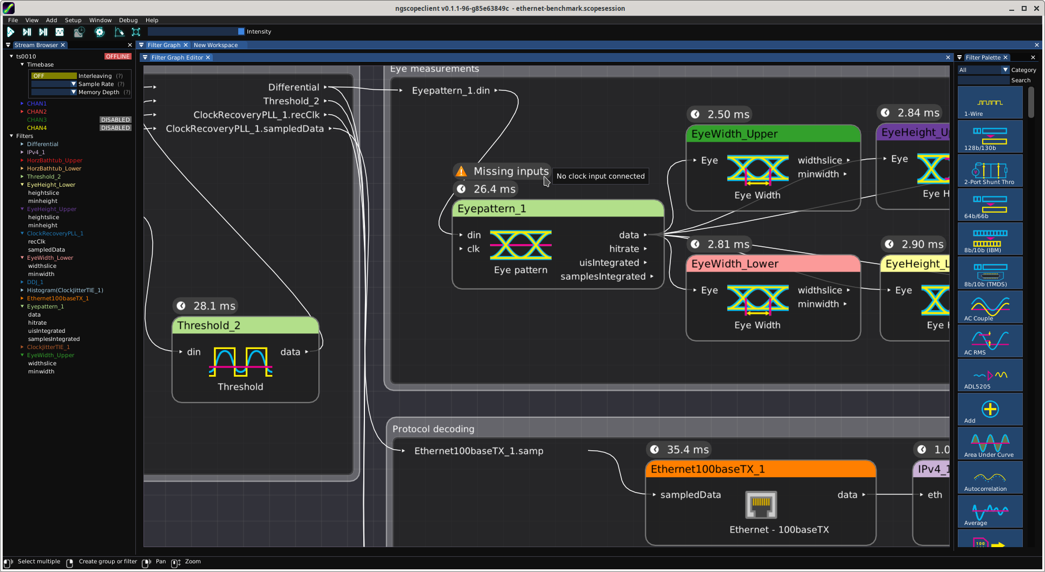Select the Autocorrelation filter in palette
The image size is (1045, 572).
coord(989,477)
